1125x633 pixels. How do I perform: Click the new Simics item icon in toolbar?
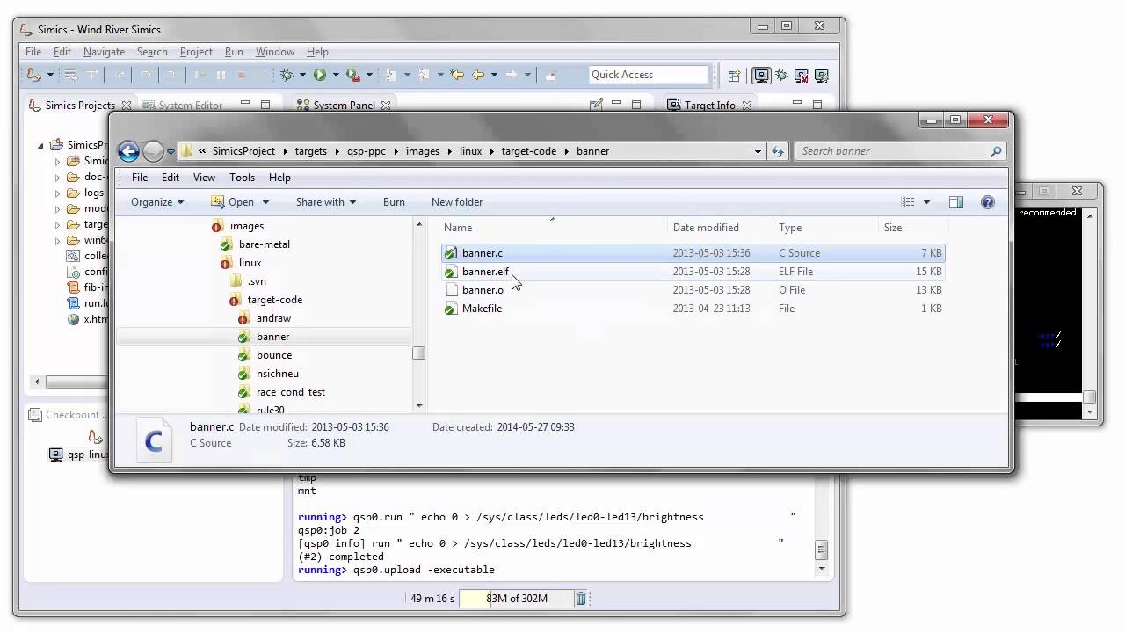coord(33,76)
